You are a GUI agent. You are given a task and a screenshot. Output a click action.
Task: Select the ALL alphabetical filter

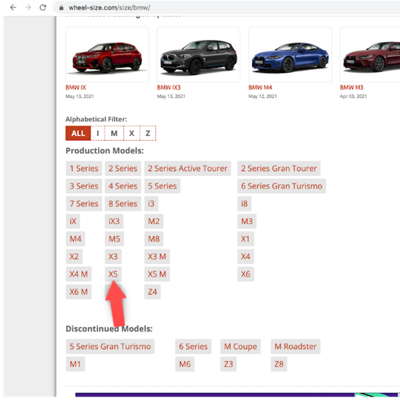click(78, 133)
